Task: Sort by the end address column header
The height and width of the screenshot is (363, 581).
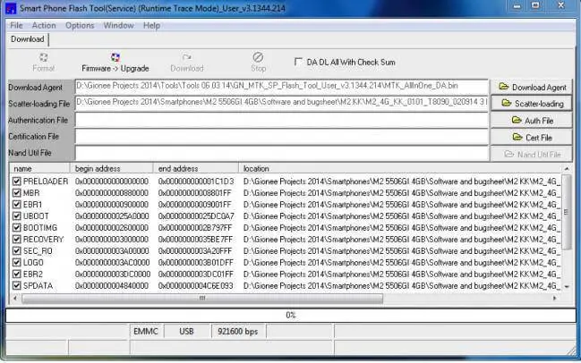Action: [x=196, y=169]
